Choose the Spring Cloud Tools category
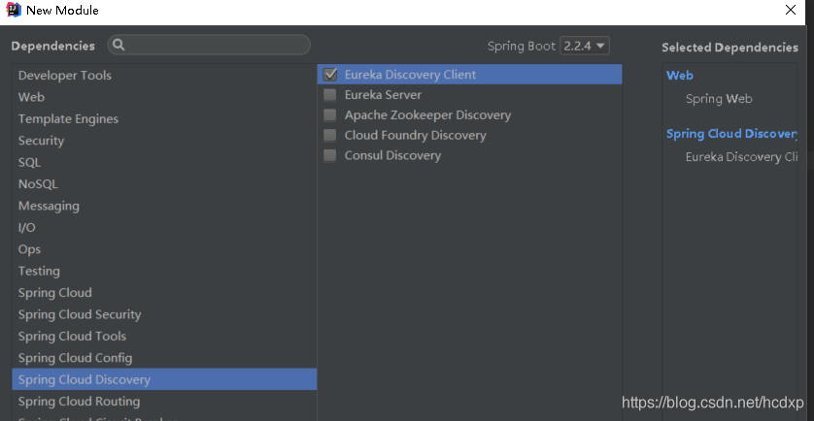This screenshot has height=421, width=814. click(x=164, y=337)
